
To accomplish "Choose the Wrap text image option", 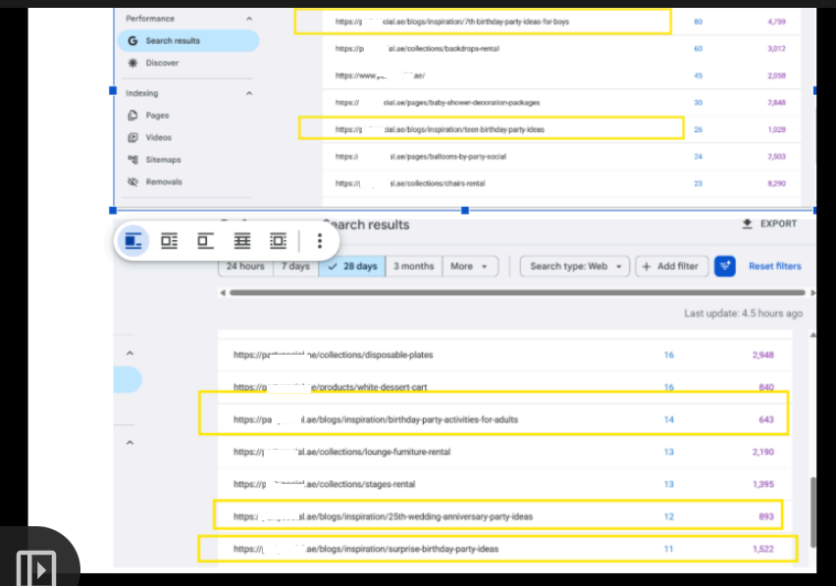I will click(x=169, y=241).
